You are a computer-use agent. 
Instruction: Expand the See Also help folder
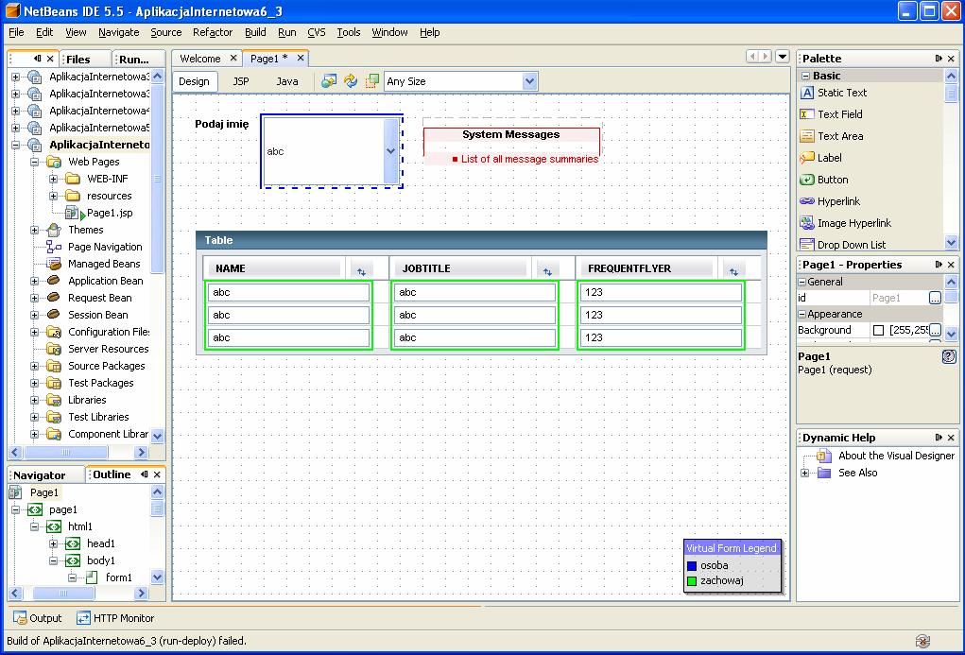(x=804, y=473)
